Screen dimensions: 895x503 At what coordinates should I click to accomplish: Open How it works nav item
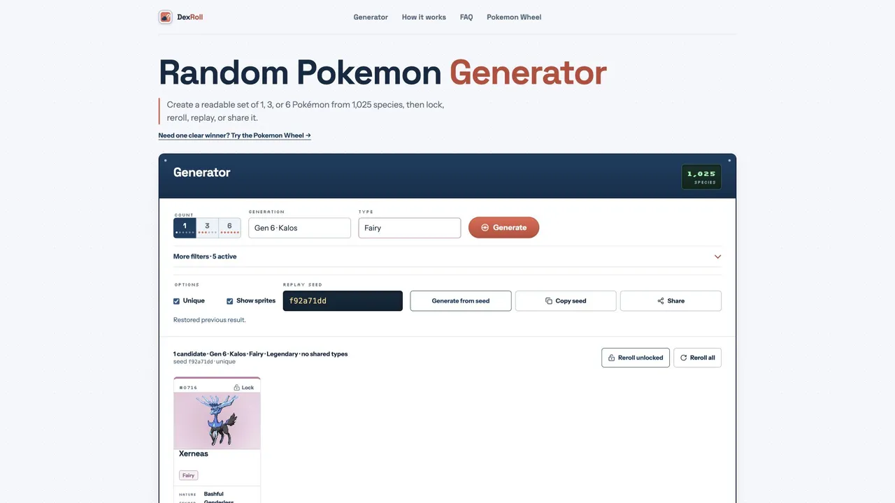coord(424,17)
